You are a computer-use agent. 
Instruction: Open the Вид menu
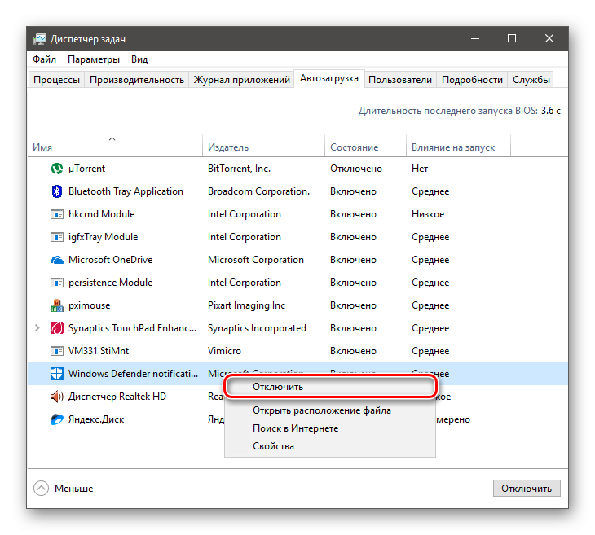click(139, 59)
